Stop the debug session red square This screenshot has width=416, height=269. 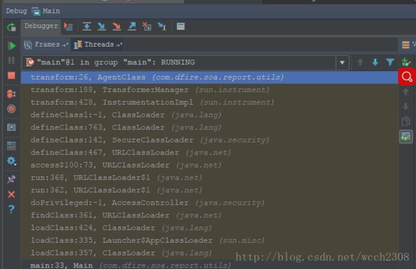[12, 76]
